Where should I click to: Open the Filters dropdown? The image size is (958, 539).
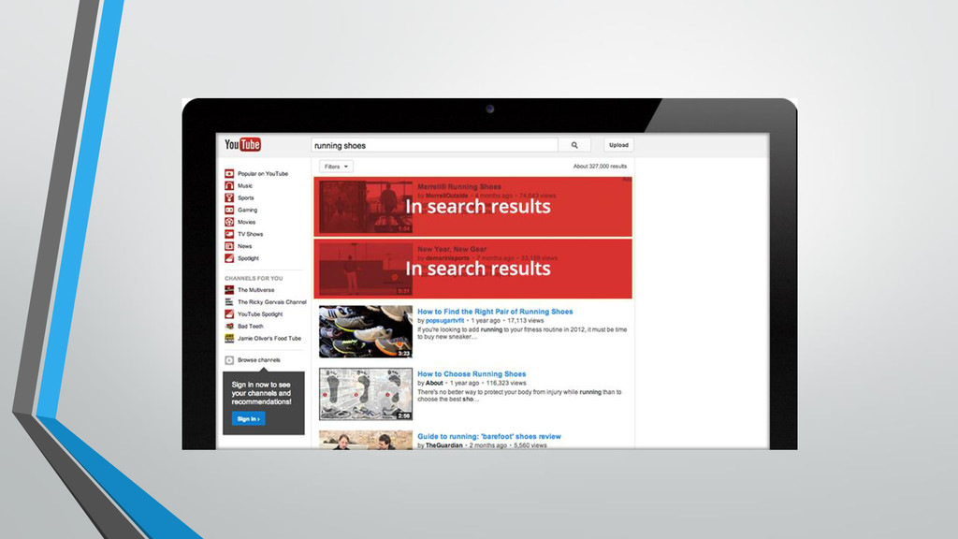click(x=336, y=167)
